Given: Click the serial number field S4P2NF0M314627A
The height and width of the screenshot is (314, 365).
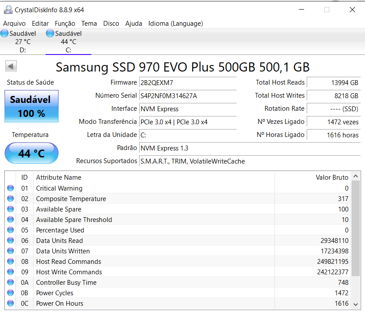Looking at the screenshot, I should pyautogui.click(x=188, y=96).
